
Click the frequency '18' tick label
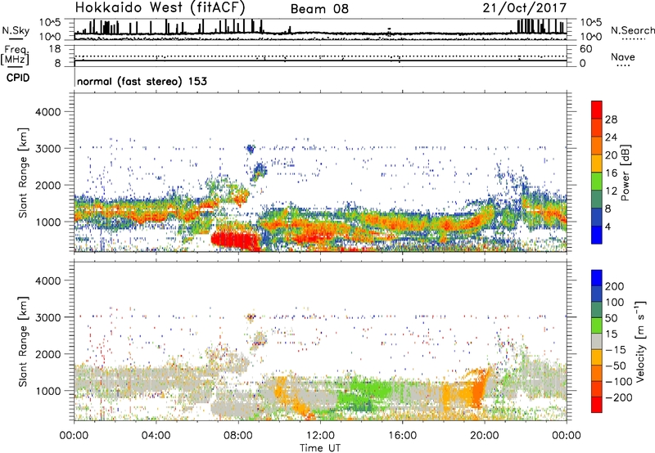tap(55, 49)
